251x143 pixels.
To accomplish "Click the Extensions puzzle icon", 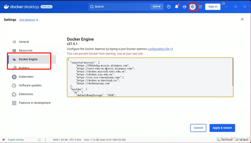I will coord(14,94).
